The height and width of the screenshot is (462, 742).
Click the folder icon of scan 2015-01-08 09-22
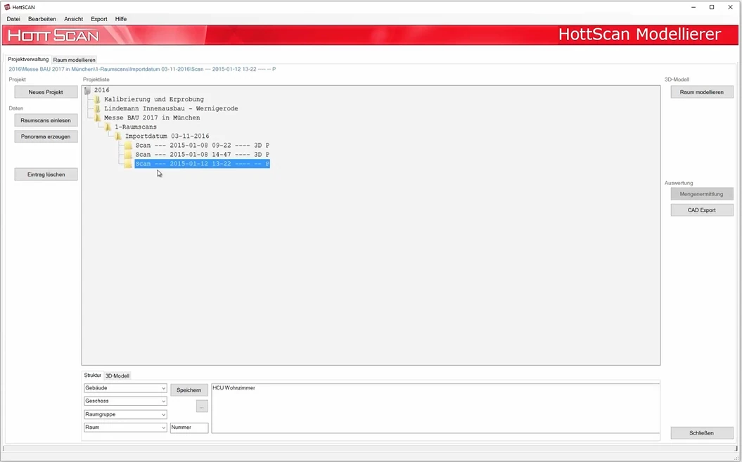pyautogui.click(x=128, y=146)
